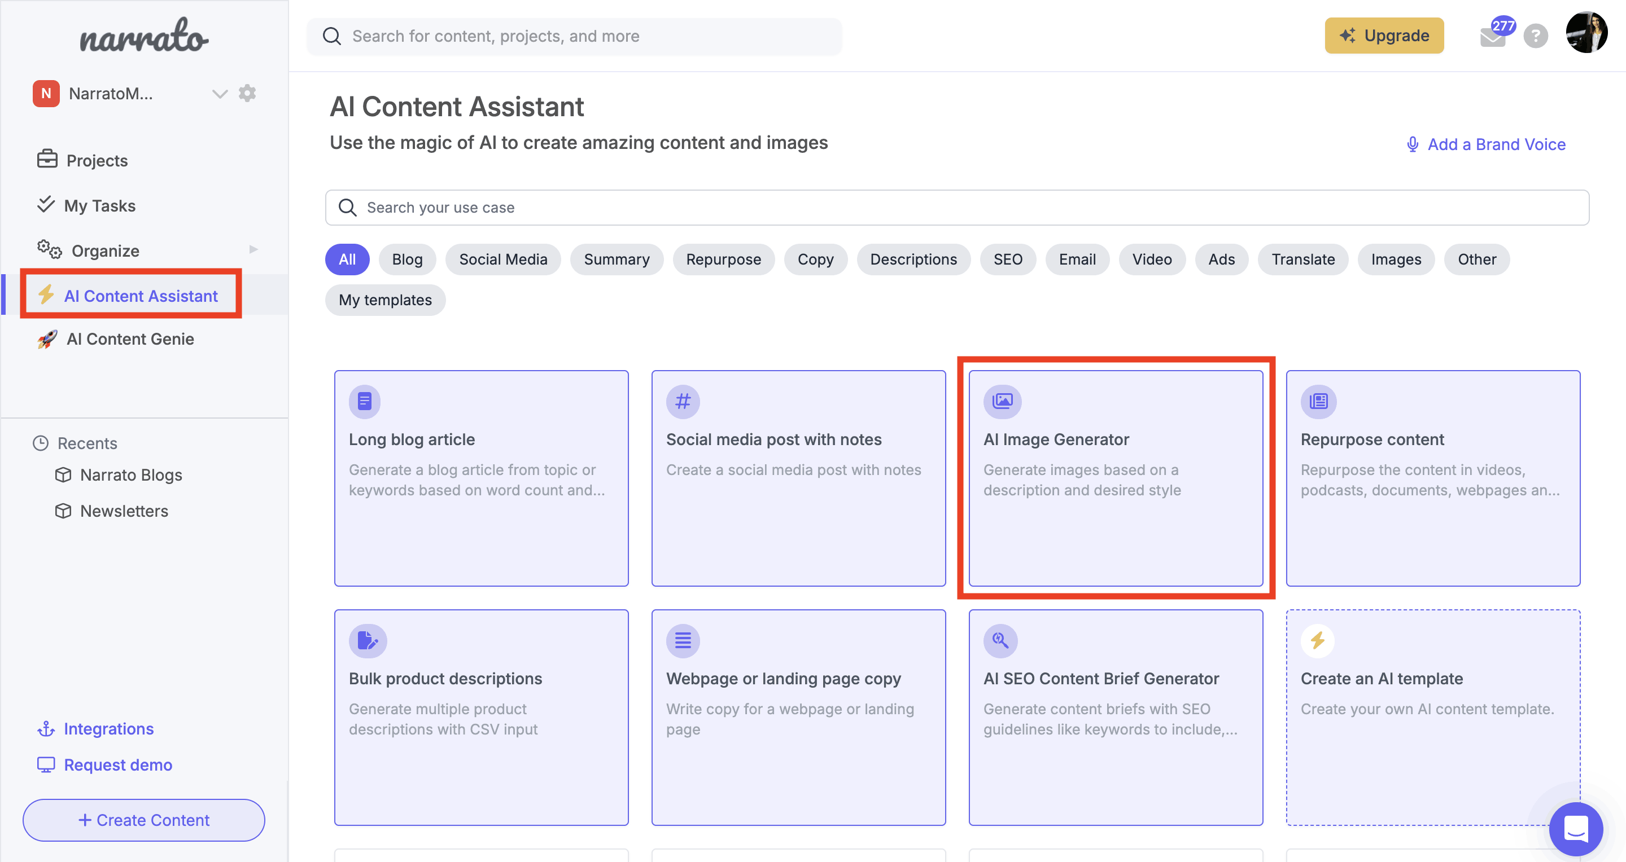The width and height of the screenshot is (1626, 862).
Task: Click the Upgrade button
Action: coord(1384,36)
